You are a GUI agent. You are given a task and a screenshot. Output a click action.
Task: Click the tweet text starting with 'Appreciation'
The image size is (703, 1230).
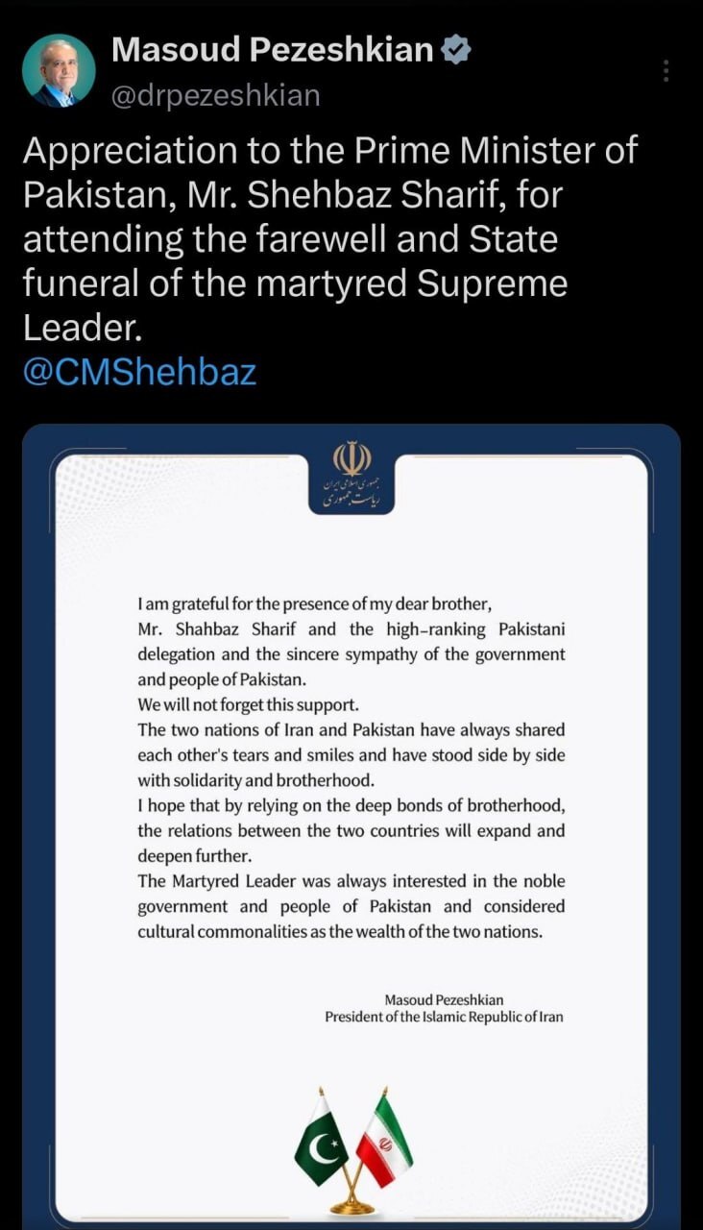(x=330, y=239)
